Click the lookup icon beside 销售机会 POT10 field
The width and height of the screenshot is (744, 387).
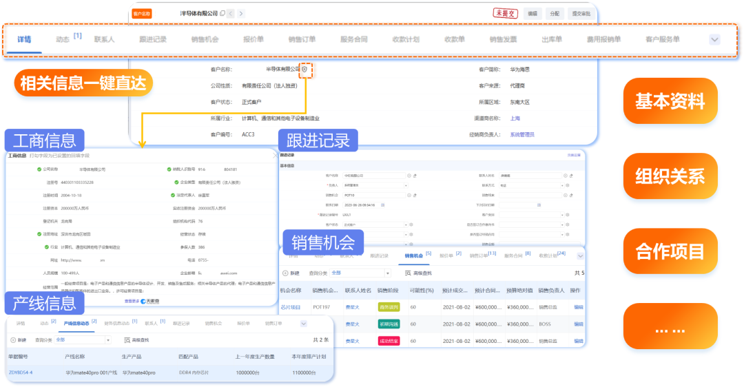click(409, 195)
